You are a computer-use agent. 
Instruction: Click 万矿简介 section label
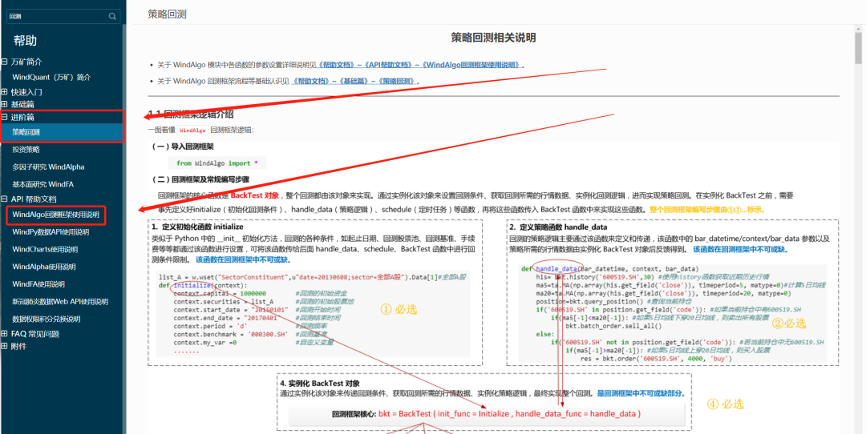coord(26,62)
